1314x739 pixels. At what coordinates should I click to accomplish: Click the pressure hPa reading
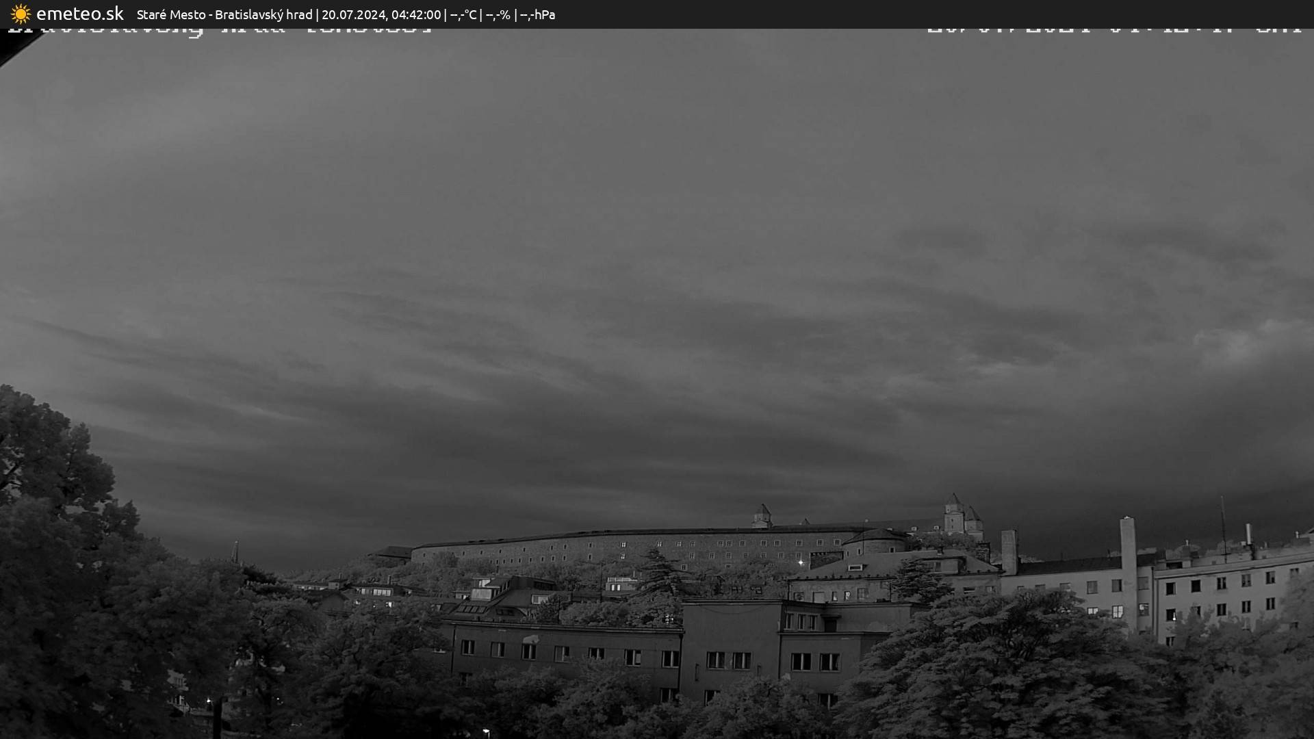click(538, 14)
